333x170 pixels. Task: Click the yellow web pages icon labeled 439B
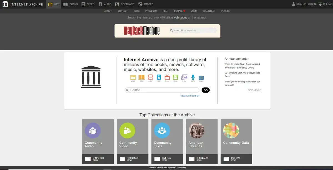(x=133, y=77)
